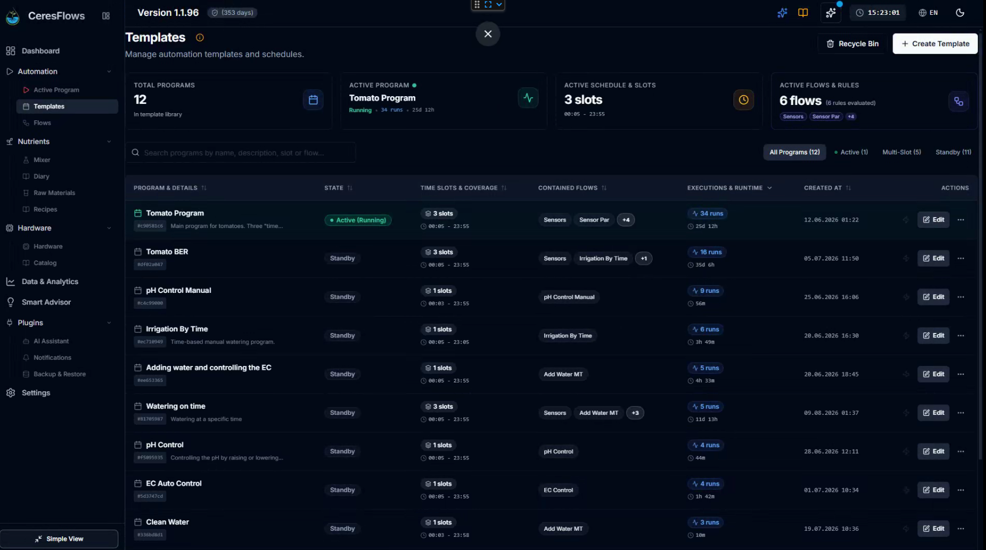986x550 pixels.
Task: Open the EN language selector
Action: click(x=928, y=13)
